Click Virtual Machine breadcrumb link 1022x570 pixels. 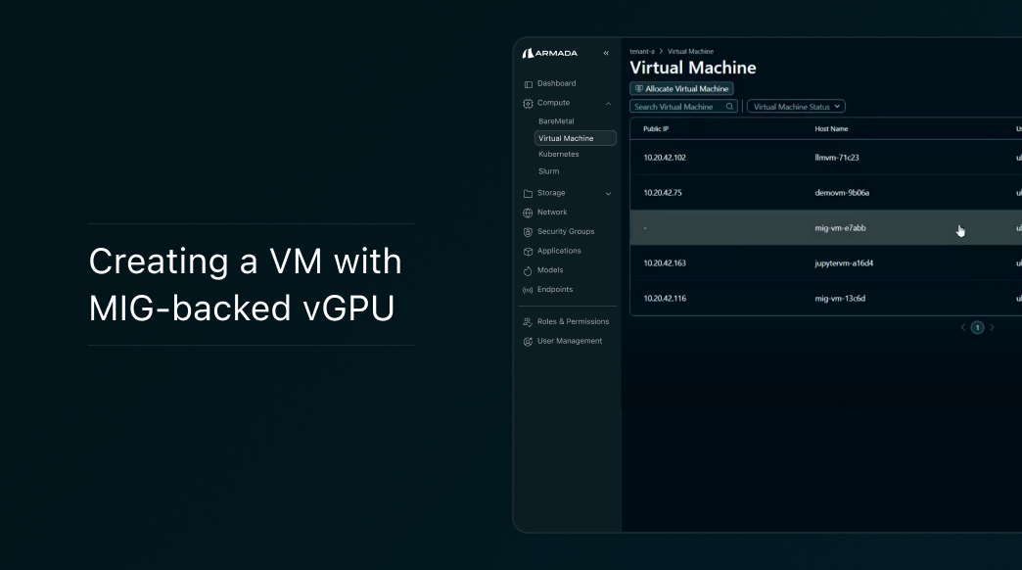point(690,52)
